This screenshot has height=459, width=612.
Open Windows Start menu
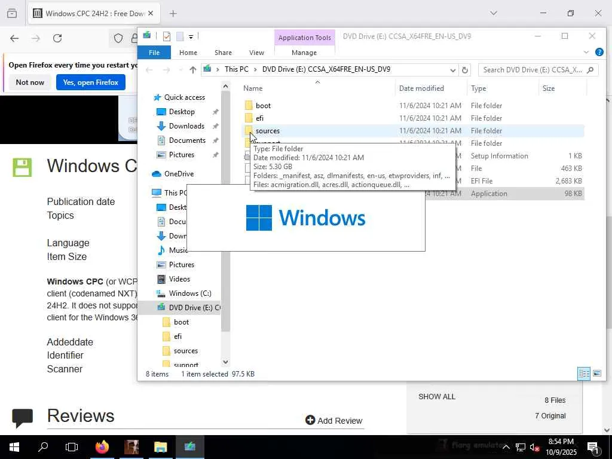coord(14,447)
